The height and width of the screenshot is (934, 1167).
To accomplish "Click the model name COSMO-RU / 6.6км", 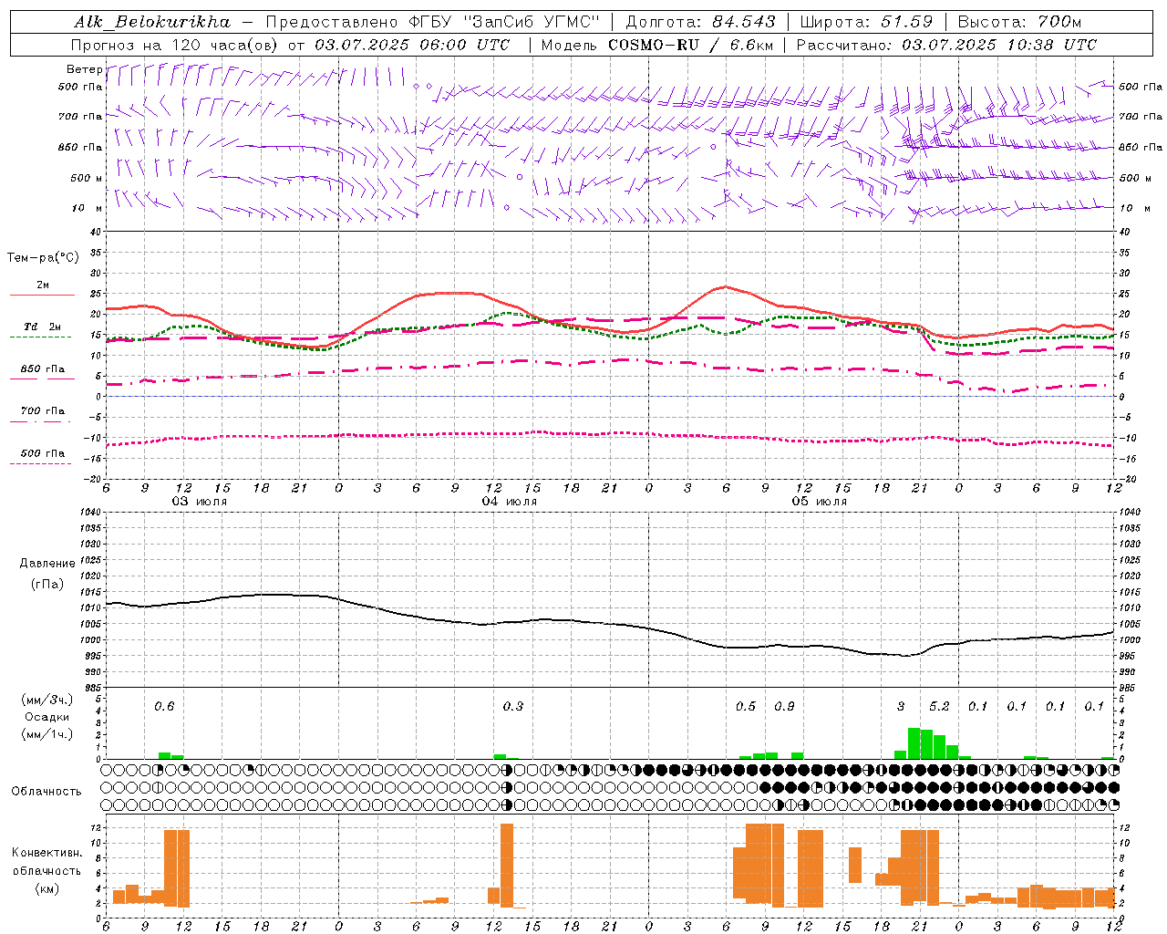I will (690, 45).
